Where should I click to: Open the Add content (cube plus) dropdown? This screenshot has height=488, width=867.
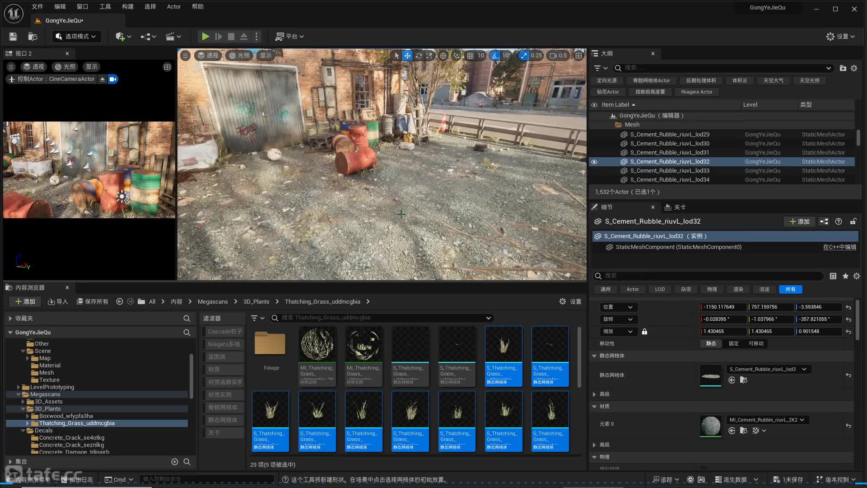123,37
